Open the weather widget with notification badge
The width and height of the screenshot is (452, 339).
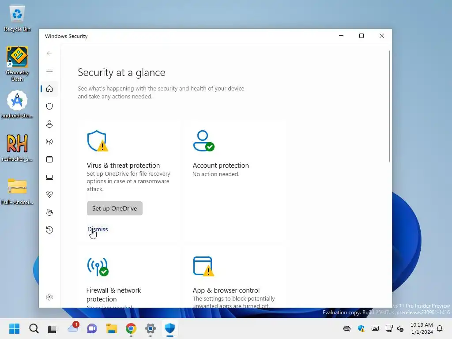pyautogui.click(x=73, y=328)
